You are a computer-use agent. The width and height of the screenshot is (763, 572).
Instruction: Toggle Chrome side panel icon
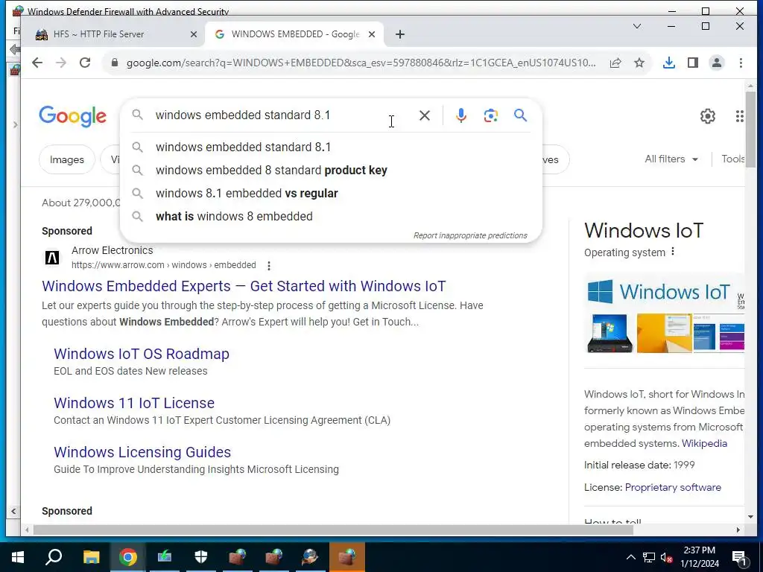(693, 63)
